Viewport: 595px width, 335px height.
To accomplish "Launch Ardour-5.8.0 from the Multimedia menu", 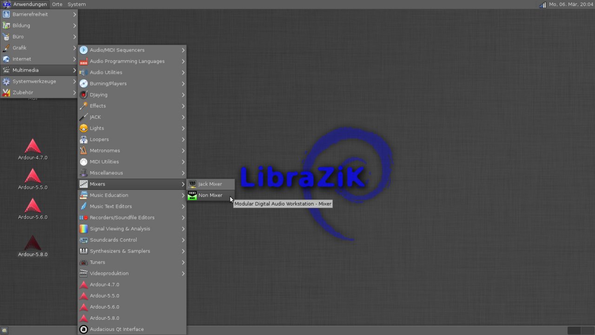I will 132,318.
